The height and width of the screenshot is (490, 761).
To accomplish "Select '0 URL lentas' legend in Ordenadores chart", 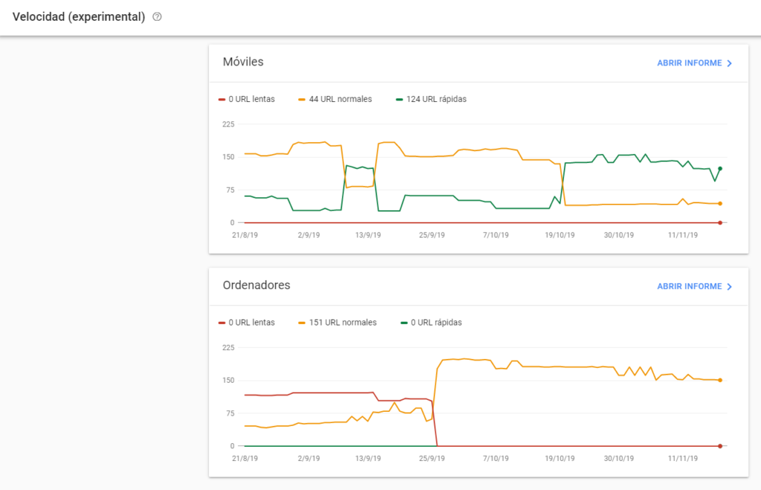I will 247,323.
